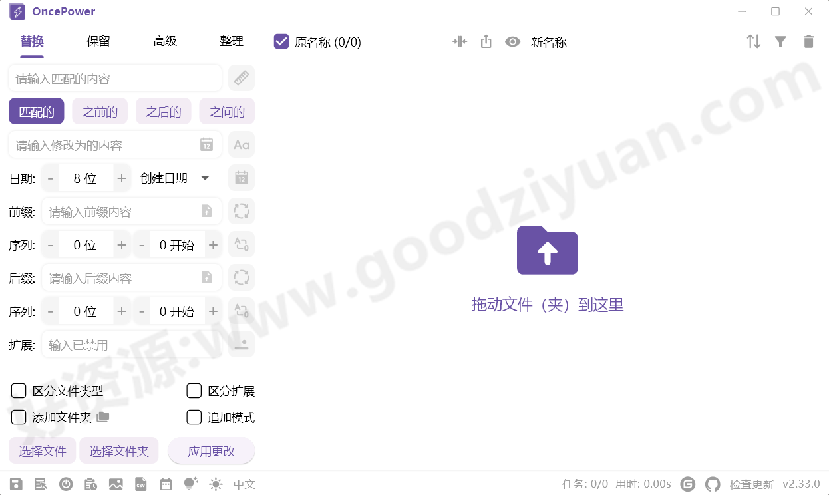The height and width of the screenshot is (495, 829).
Task: Click 检查更新 in the status bar
Action: 751,484
